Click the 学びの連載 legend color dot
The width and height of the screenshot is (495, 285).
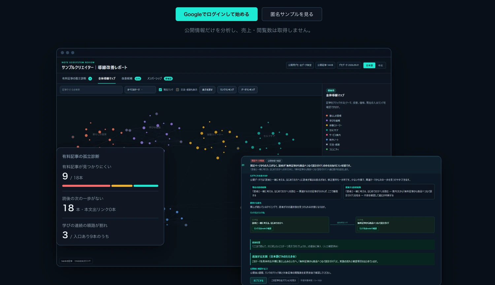coord(327,120)
